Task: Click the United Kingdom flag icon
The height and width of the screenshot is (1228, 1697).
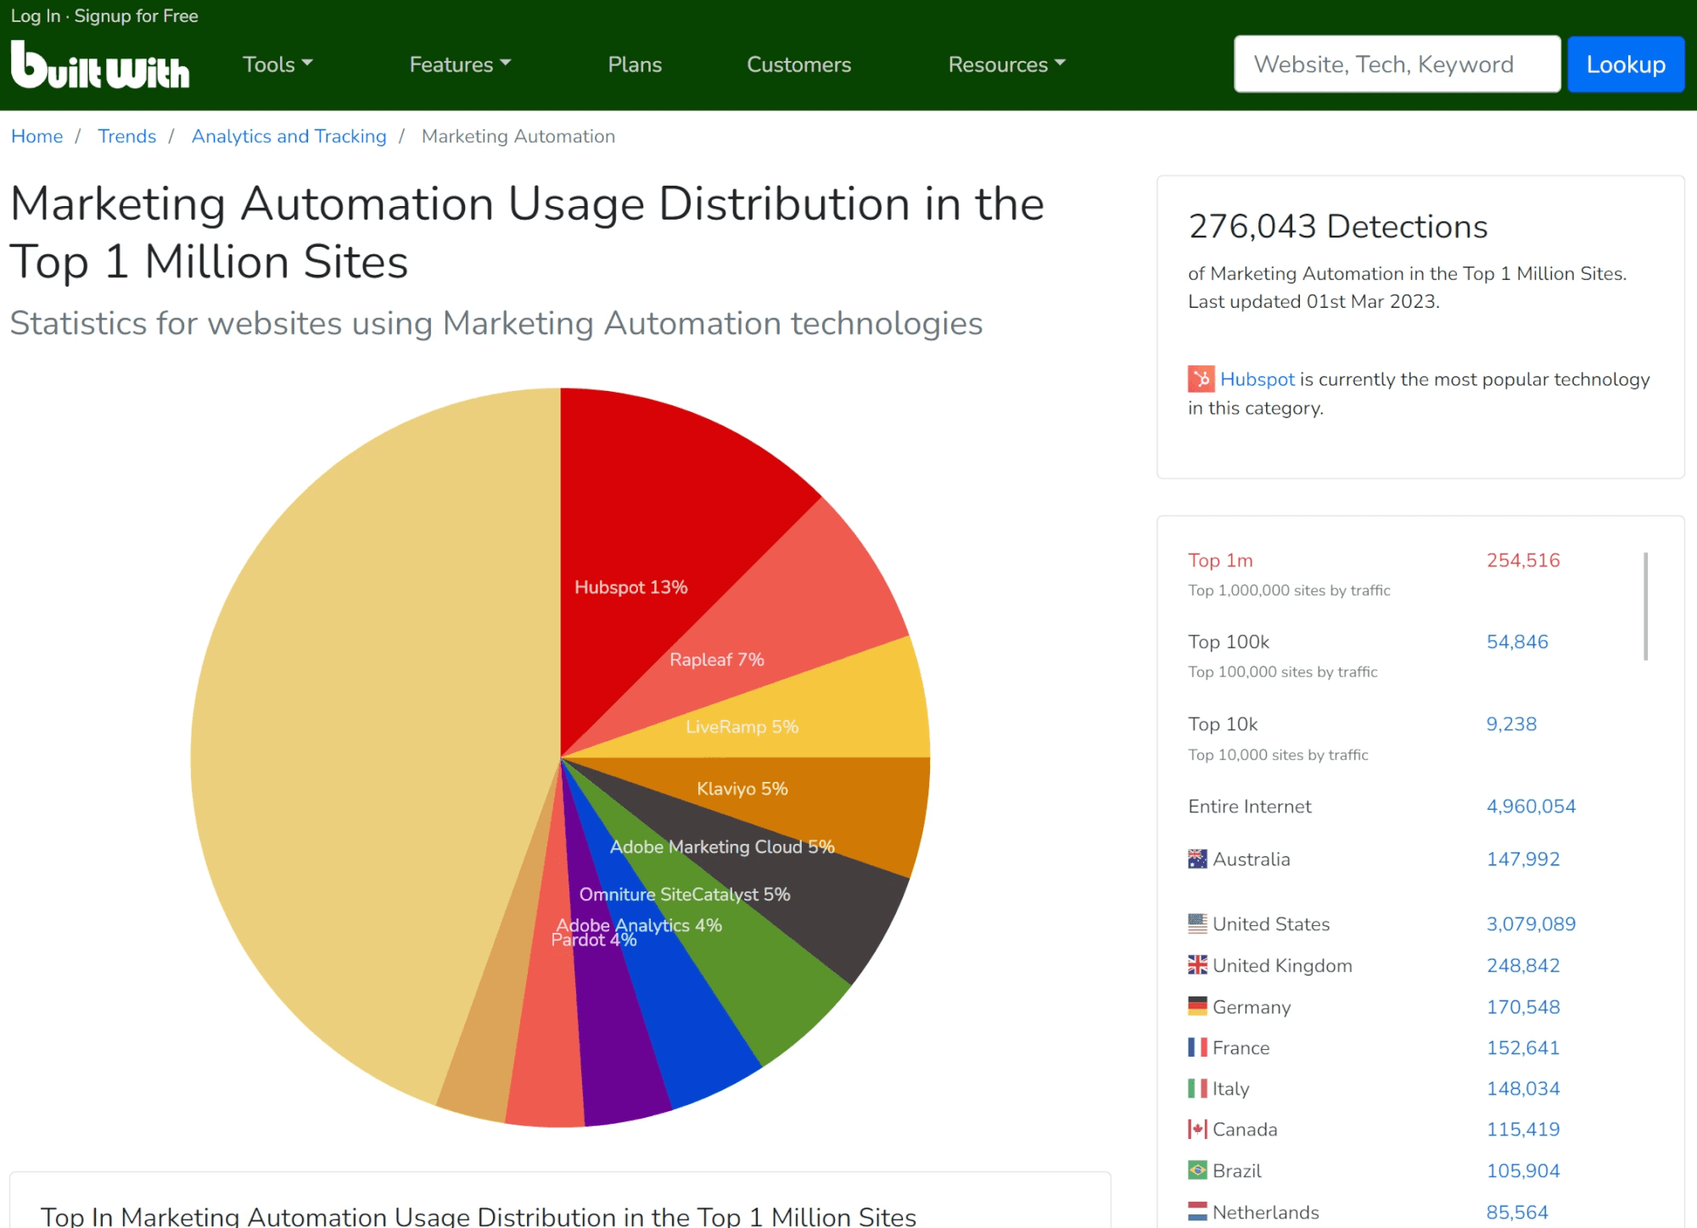Action: [1197, 965]
